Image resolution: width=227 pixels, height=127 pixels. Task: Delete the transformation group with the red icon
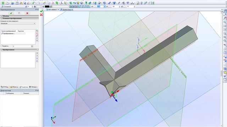tap(37, 33)
